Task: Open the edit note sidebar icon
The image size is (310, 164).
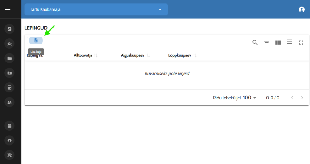Action: pyautogui.click(x=9, y=29)
